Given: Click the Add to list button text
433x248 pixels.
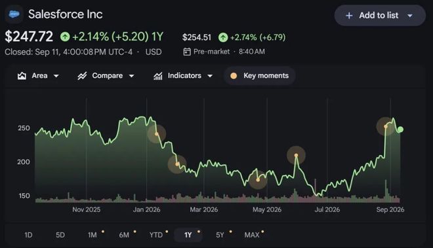Looking at the screenshot, I should tap(379, 16).
